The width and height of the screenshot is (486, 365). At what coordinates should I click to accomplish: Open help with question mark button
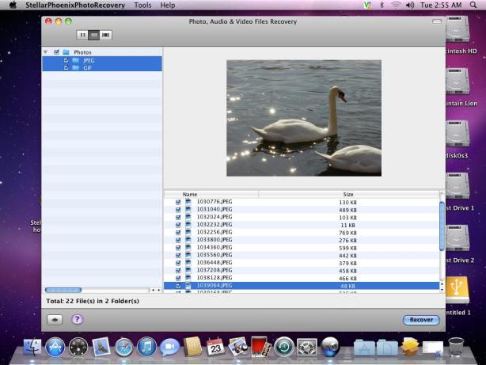tap(78, 319)
